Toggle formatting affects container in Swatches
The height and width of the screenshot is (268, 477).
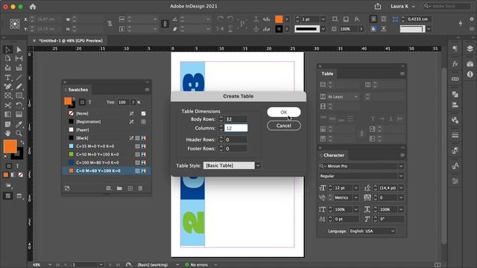[x=82, y=103]
